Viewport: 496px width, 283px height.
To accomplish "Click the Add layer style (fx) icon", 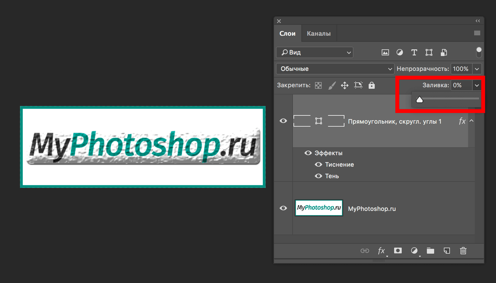I will (x=381, y=251).
